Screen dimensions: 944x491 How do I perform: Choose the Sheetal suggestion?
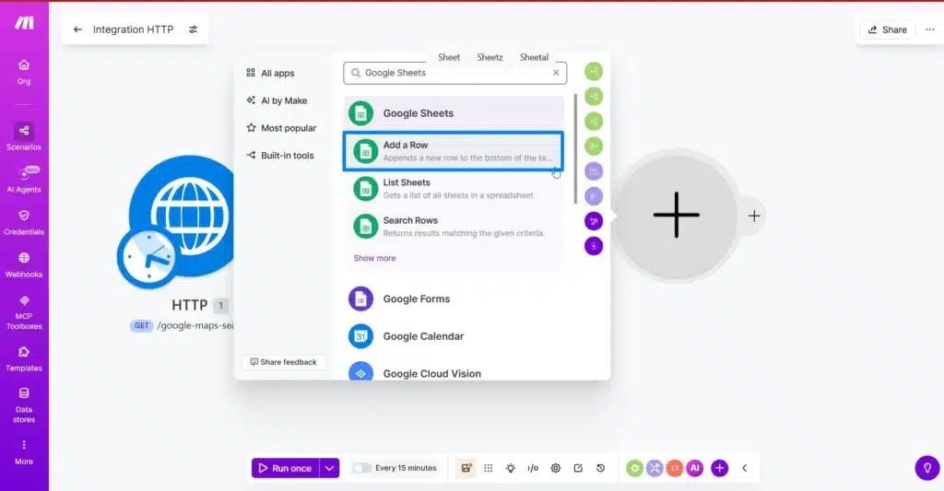534,57
